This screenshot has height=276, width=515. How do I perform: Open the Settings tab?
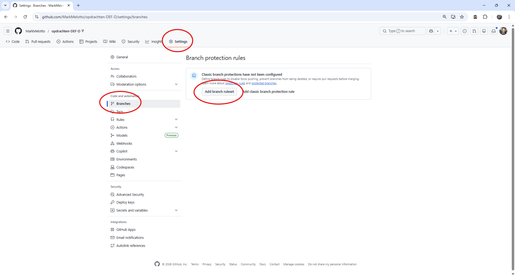click(178, 41)
